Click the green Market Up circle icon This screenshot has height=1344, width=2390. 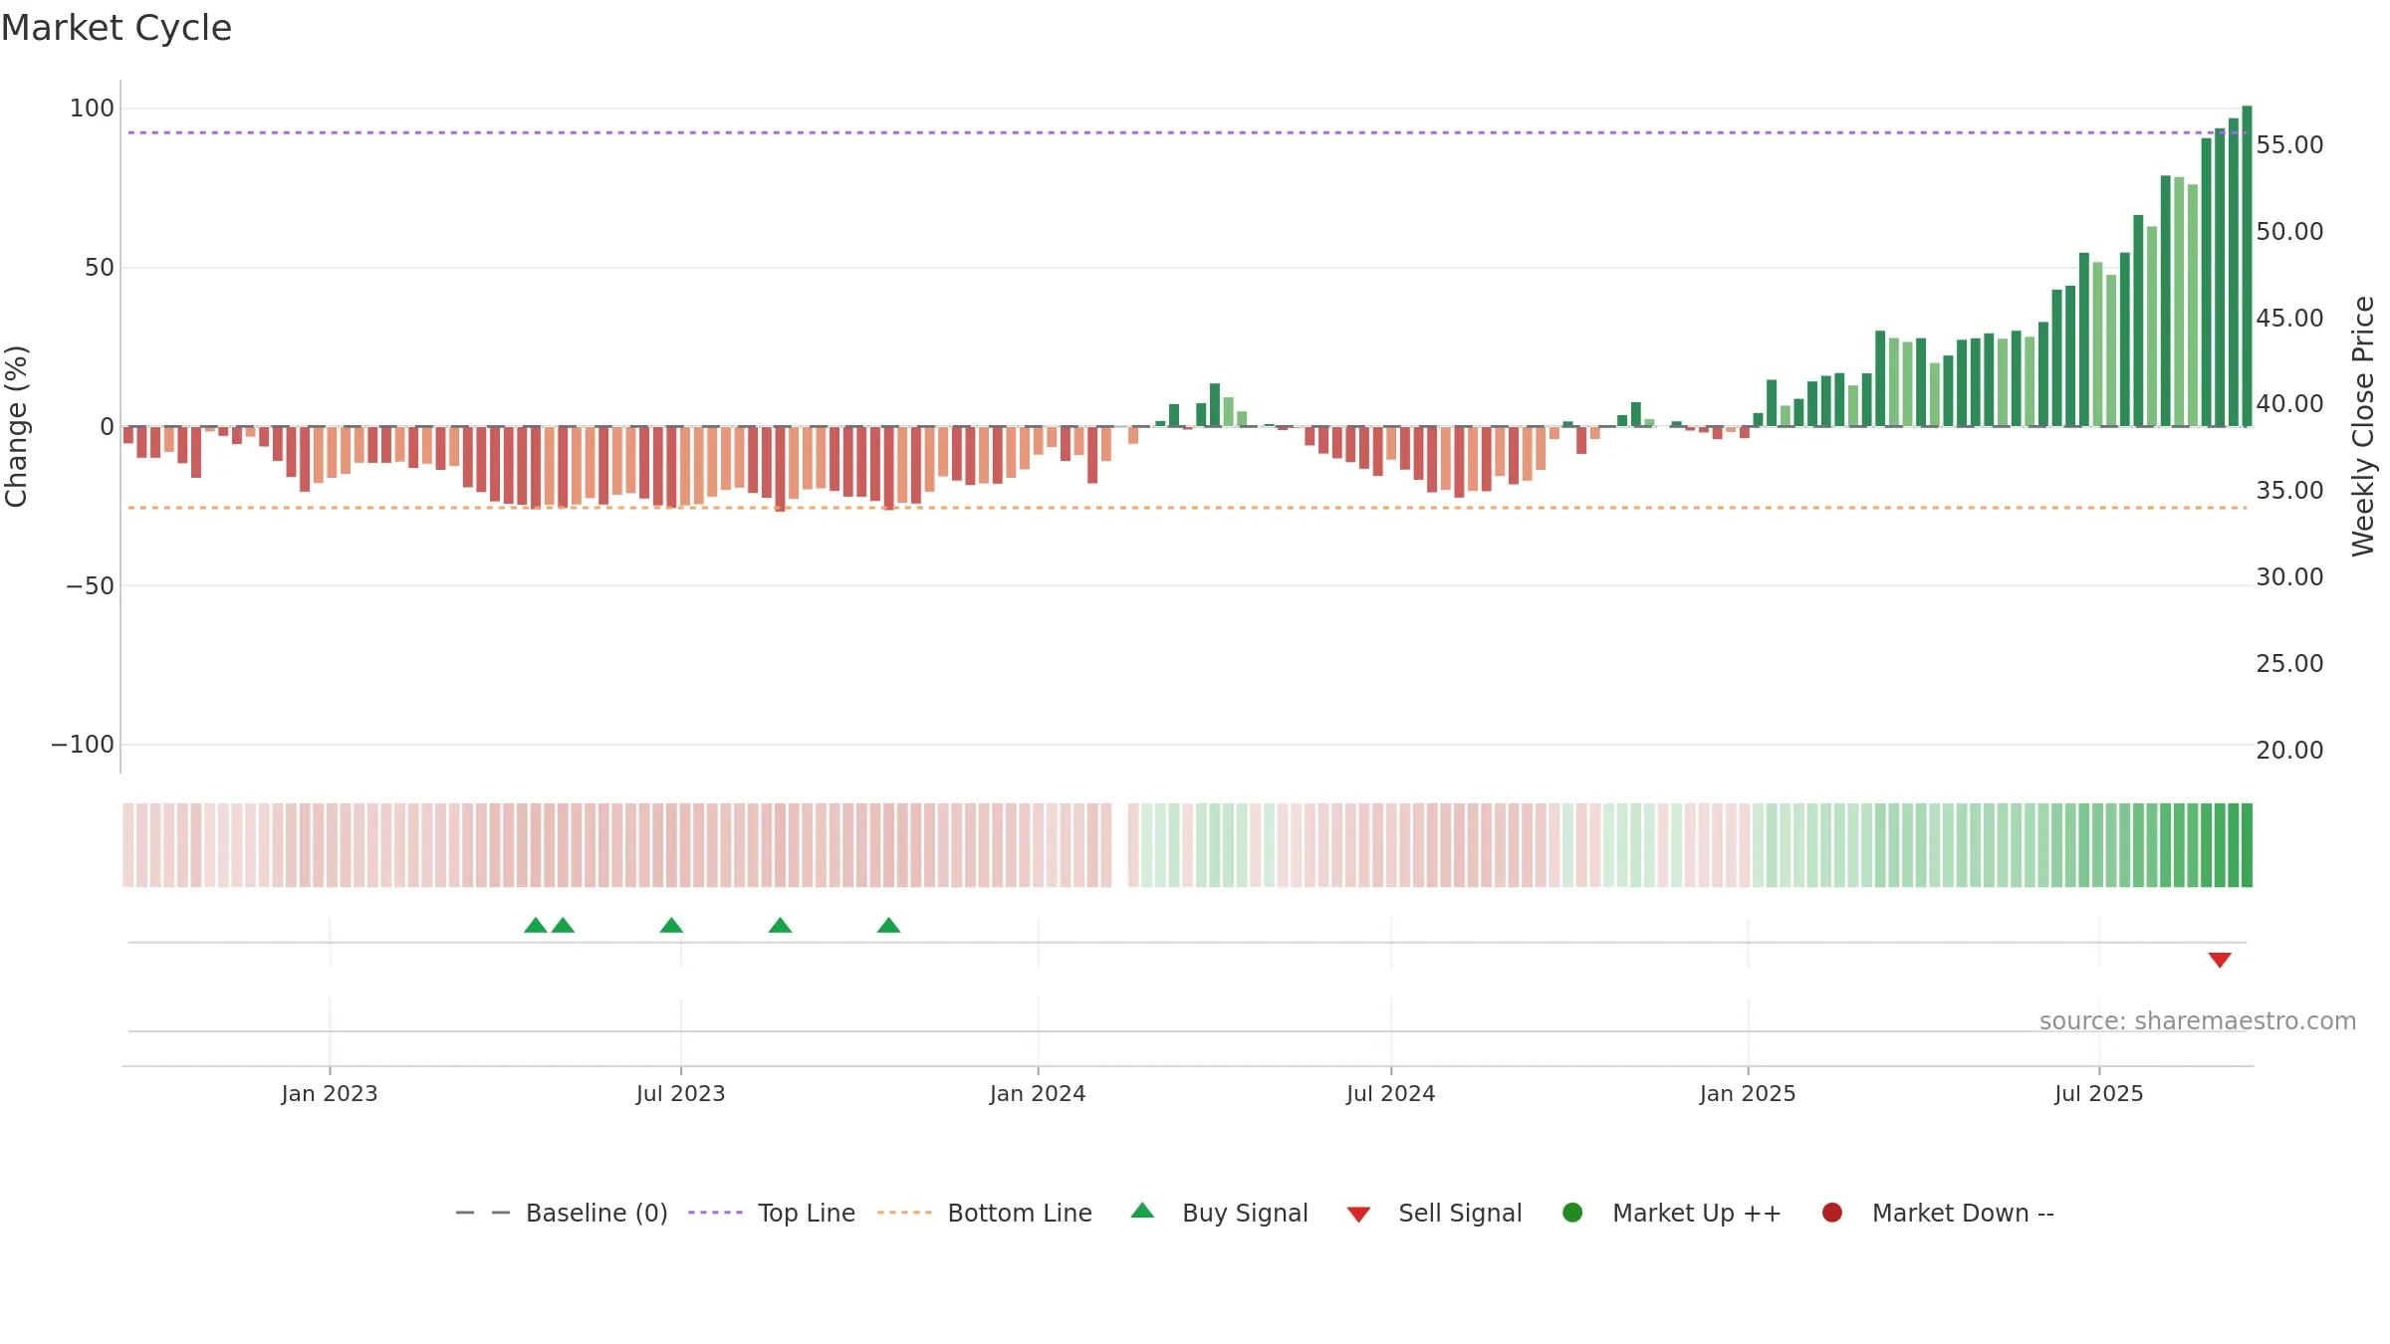click(x=1572, y=1213)
